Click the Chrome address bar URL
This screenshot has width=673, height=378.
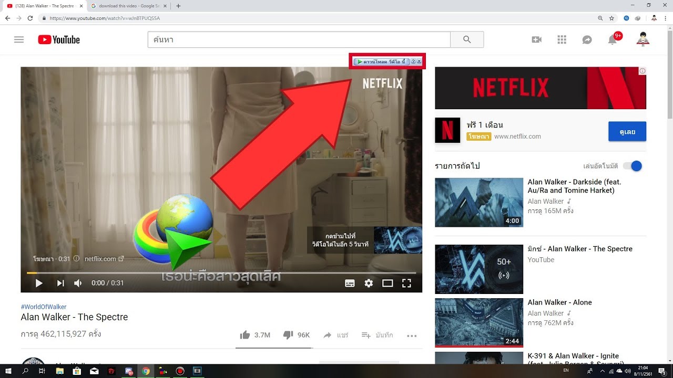point(105,18)
